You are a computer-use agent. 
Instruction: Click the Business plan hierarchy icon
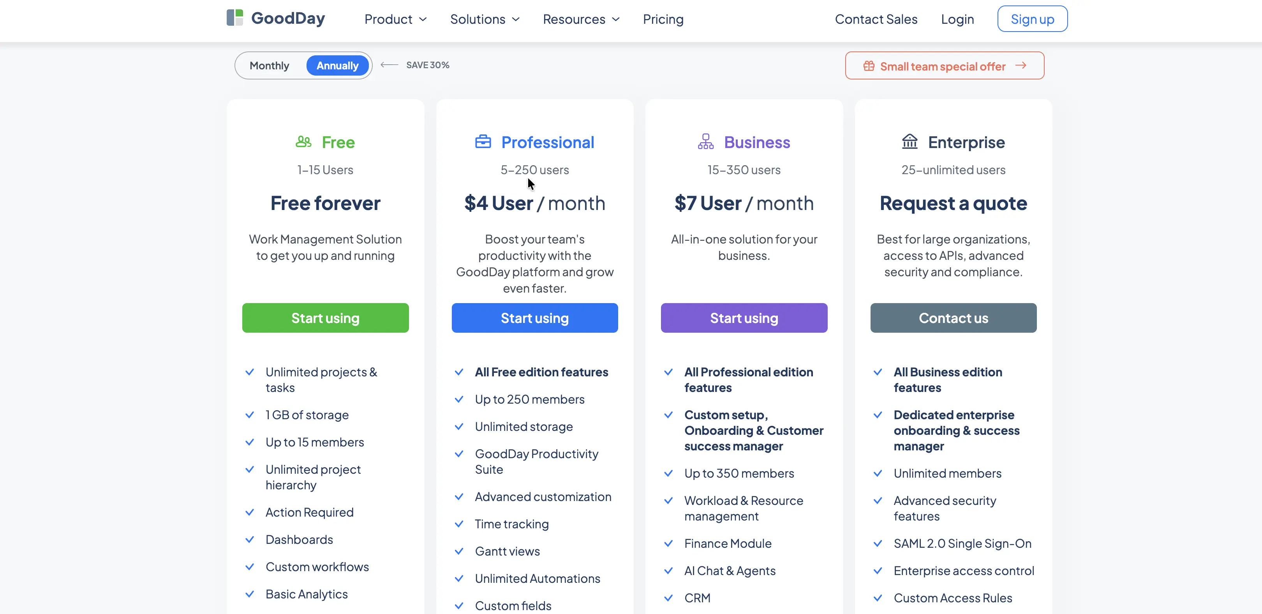pyautogui.click(x=705, y=141)
